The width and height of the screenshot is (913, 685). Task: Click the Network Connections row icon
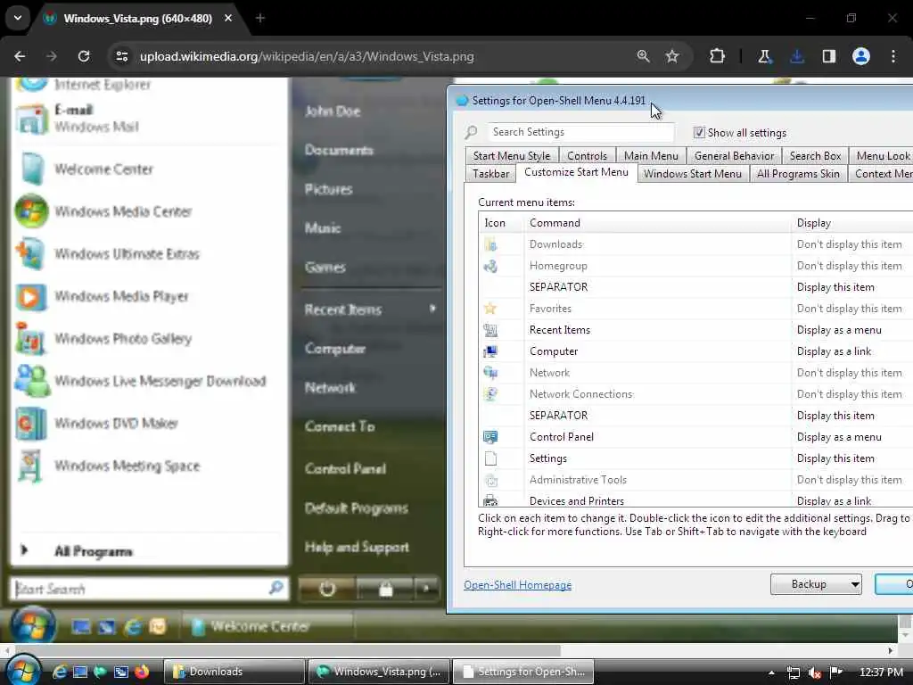[x=490, y=394]
